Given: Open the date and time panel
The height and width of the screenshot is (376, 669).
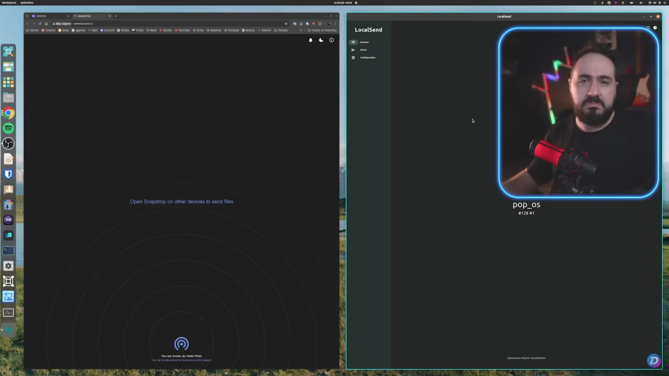Looking at the screenshot, I should (x=343, y=3).
